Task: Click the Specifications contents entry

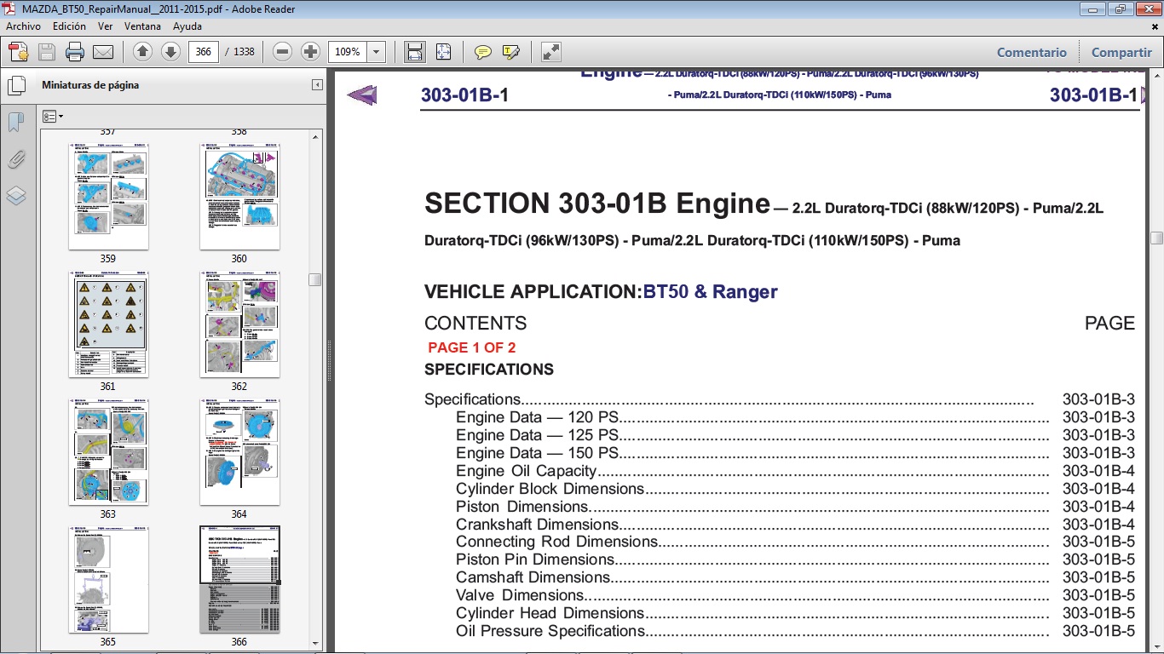Action: (780, 399)
